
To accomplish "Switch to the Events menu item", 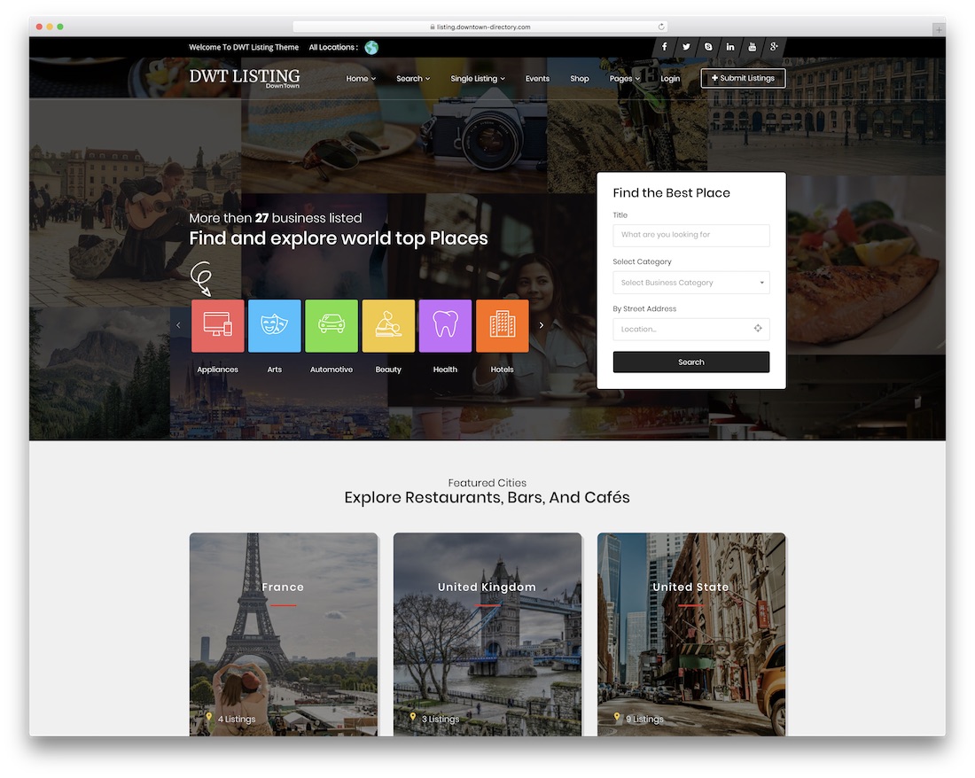I will click(x=537, y=78).
